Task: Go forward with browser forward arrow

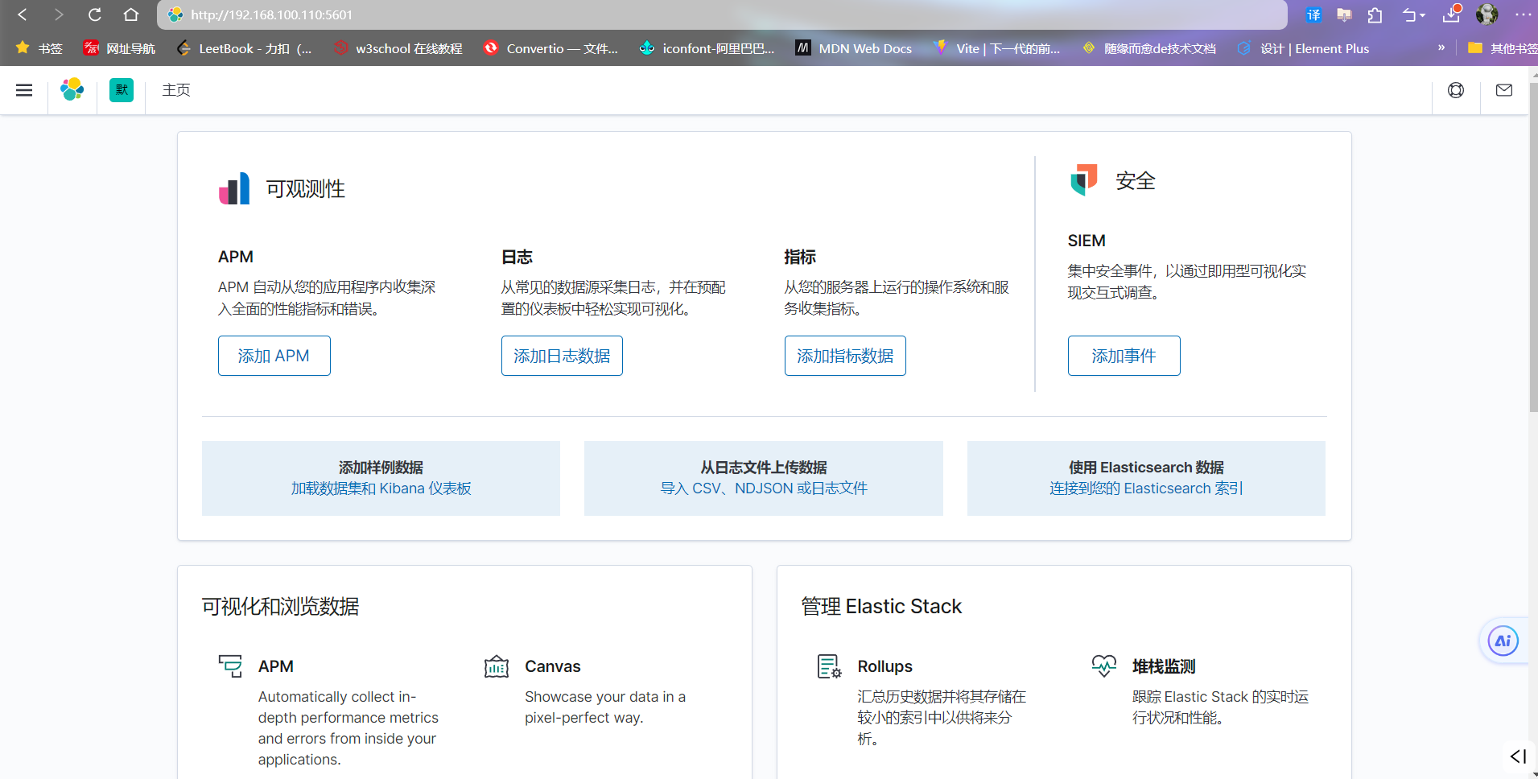Action: tap(58, 14)
